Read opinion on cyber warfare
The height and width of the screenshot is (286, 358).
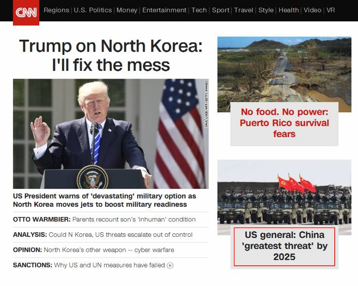(94, 250)
